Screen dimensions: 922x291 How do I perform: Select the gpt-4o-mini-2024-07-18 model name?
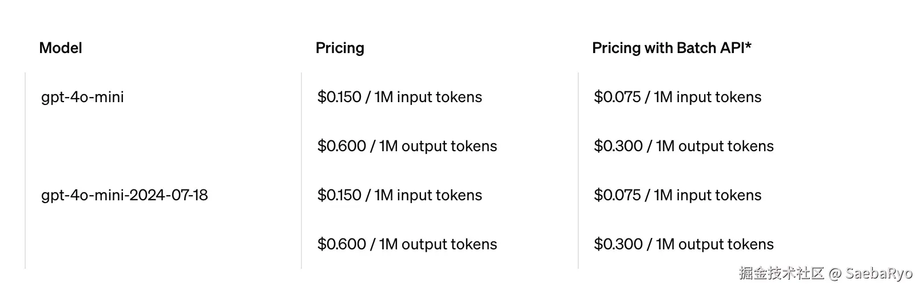(124, 195)
